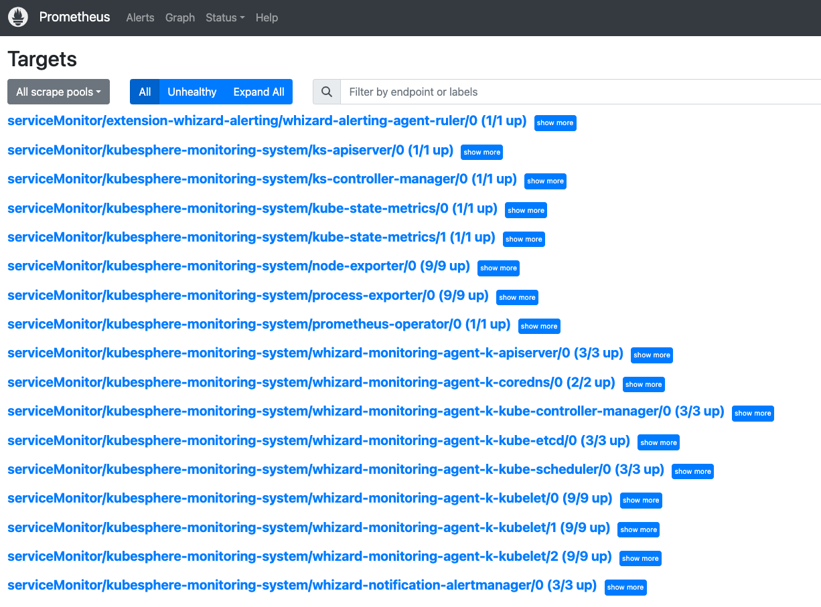Open whizard-monitoring-agent-k-kubelet/2 link
821x607 pixels.
(310, 557)
